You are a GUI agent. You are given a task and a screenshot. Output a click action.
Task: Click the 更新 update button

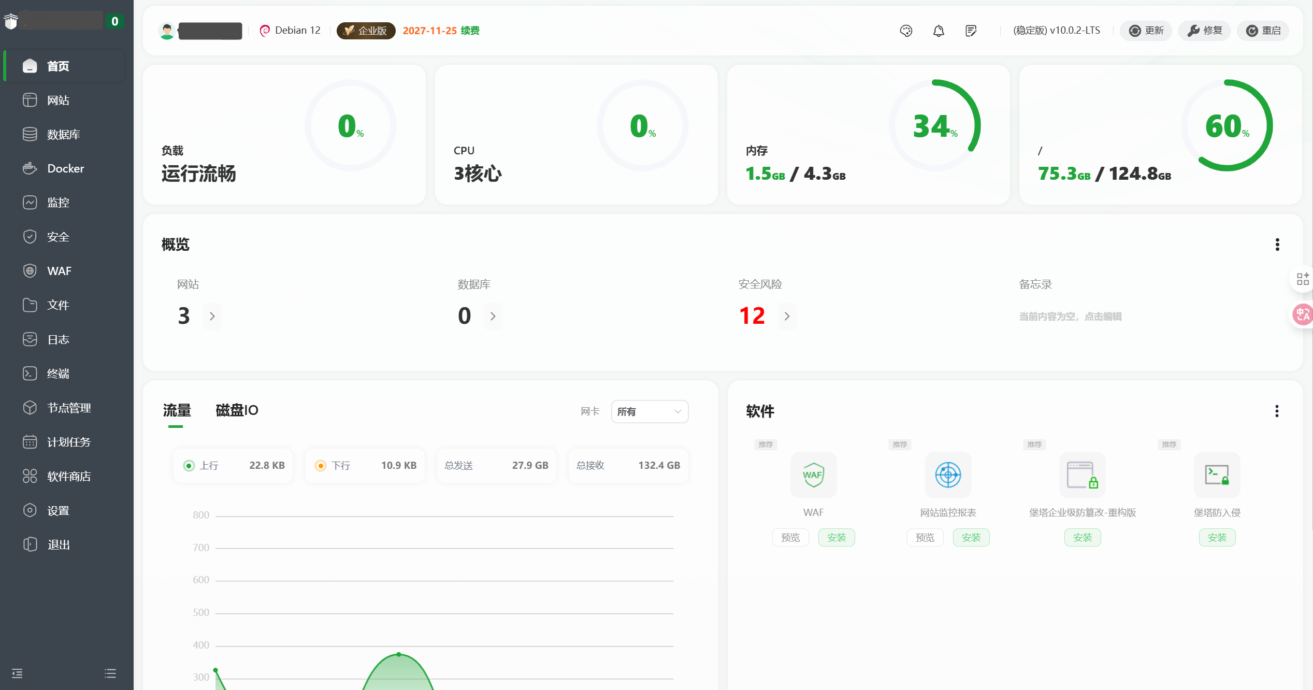[x=1146, y=31]
